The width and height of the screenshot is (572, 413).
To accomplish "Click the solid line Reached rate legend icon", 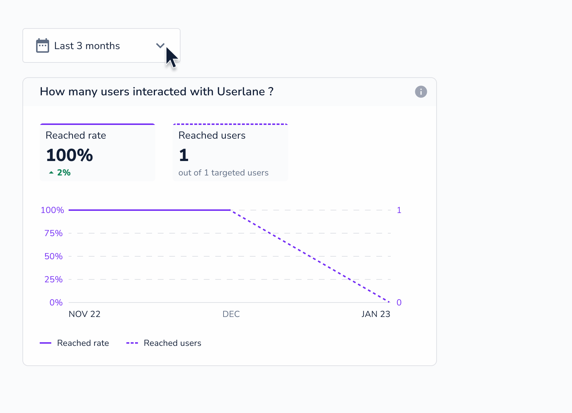I will point(45,343).
